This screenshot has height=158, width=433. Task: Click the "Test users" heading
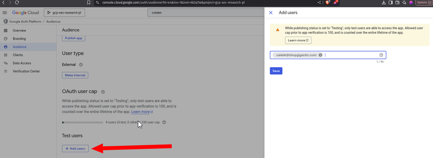[72, 136]
